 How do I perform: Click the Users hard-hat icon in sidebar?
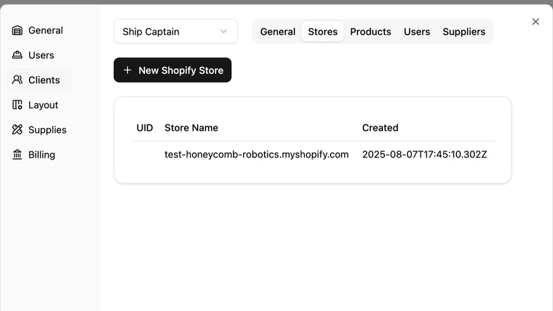point(17,55)
